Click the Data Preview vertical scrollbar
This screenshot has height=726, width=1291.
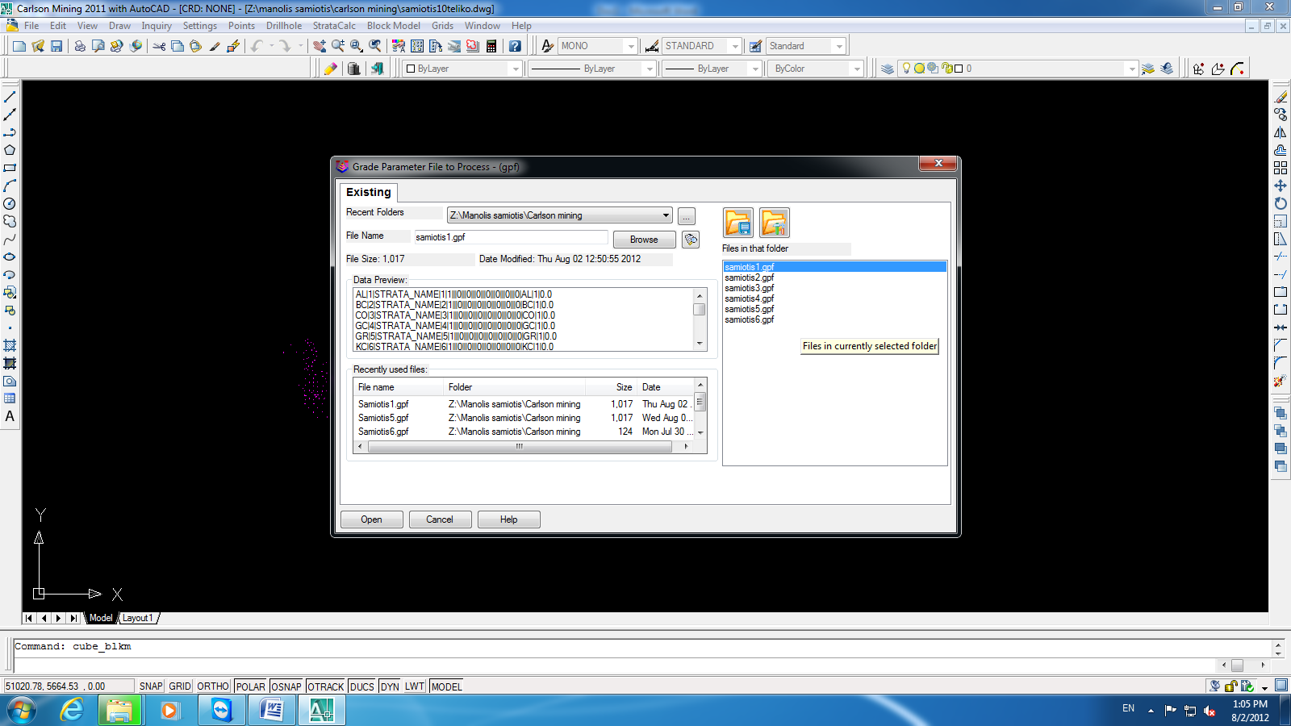[700, 319]
